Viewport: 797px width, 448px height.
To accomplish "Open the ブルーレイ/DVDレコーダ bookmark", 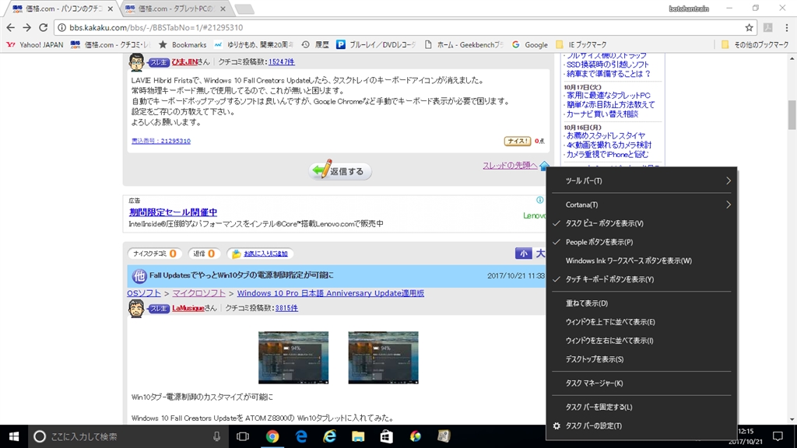I will click(x=376, y=44).
